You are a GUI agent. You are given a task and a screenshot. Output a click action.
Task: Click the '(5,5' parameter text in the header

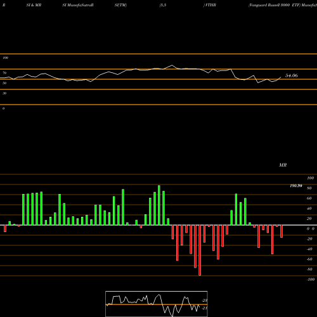(x=163, y=5)
